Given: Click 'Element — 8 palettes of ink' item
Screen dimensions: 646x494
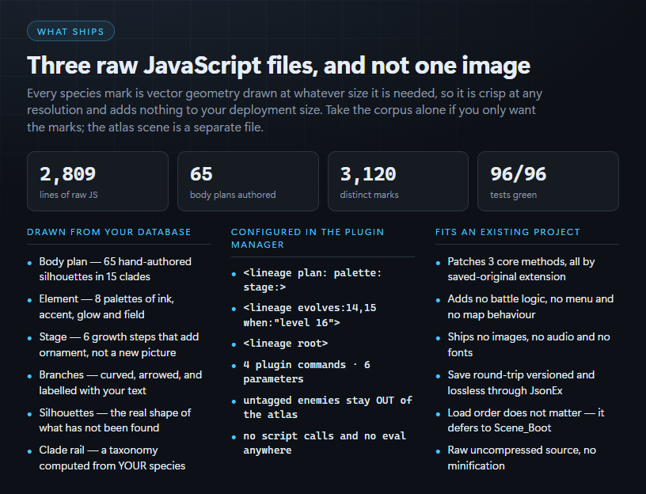Looking at the screenshot, I should click(x=107, y=307).
